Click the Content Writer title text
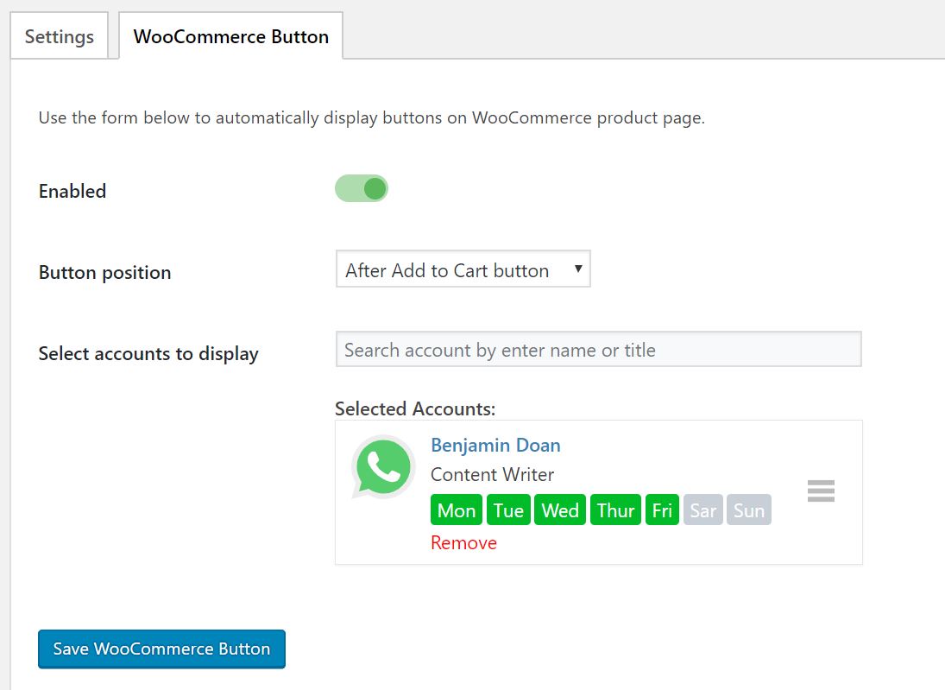945x690 pixels. point(493,475)
